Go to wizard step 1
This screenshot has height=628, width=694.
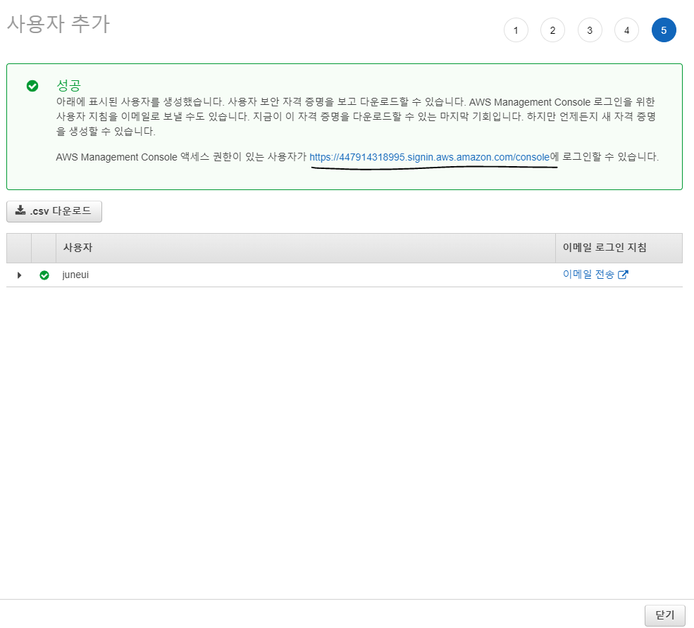tap(516, 30)
